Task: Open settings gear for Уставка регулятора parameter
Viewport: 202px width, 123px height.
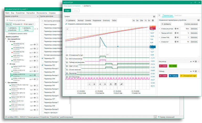Action: click(176, 29)
